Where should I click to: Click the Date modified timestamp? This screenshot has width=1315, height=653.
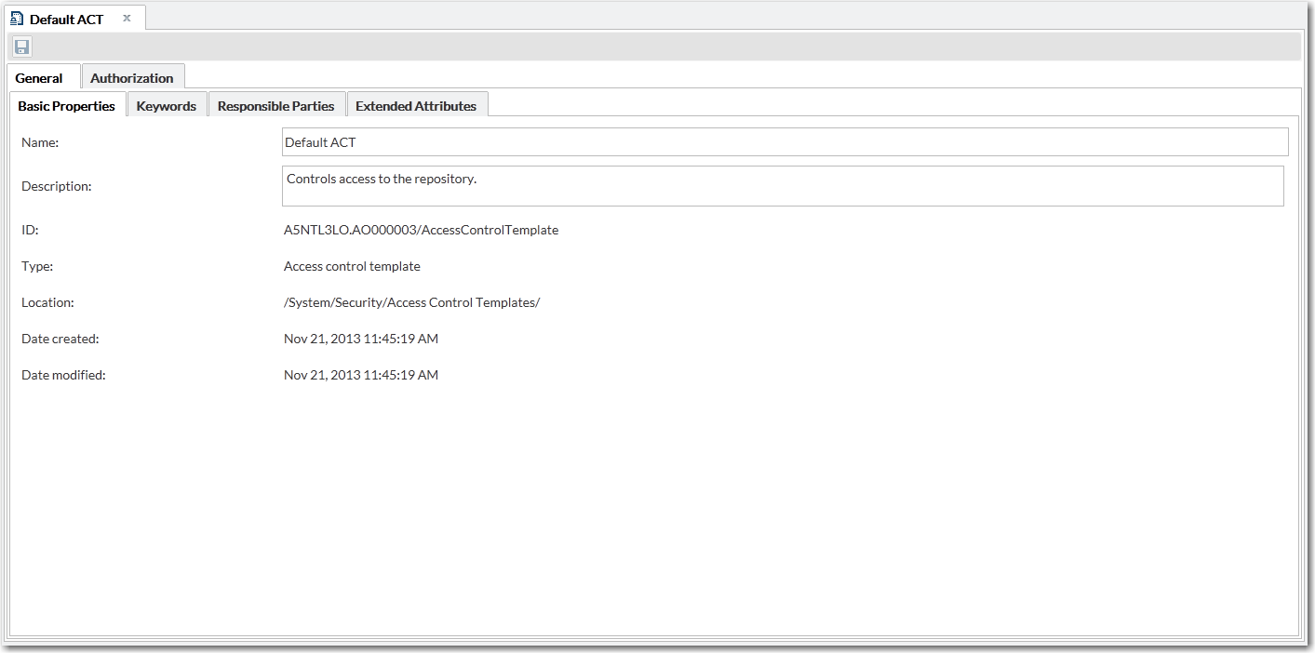pyautogui.click(x=360, y=375)
